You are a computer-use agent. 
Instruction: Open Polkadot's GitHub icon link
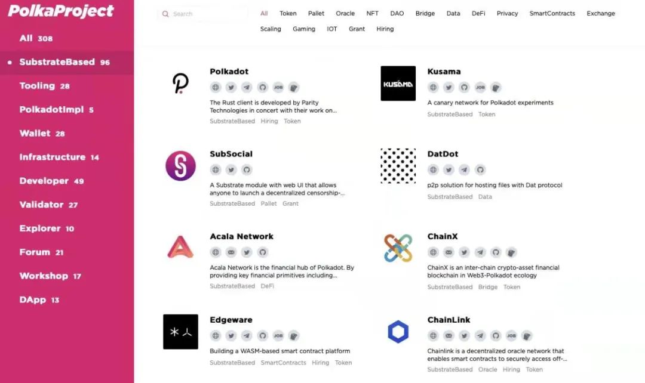pyautogui.click(x=262, y=88)
